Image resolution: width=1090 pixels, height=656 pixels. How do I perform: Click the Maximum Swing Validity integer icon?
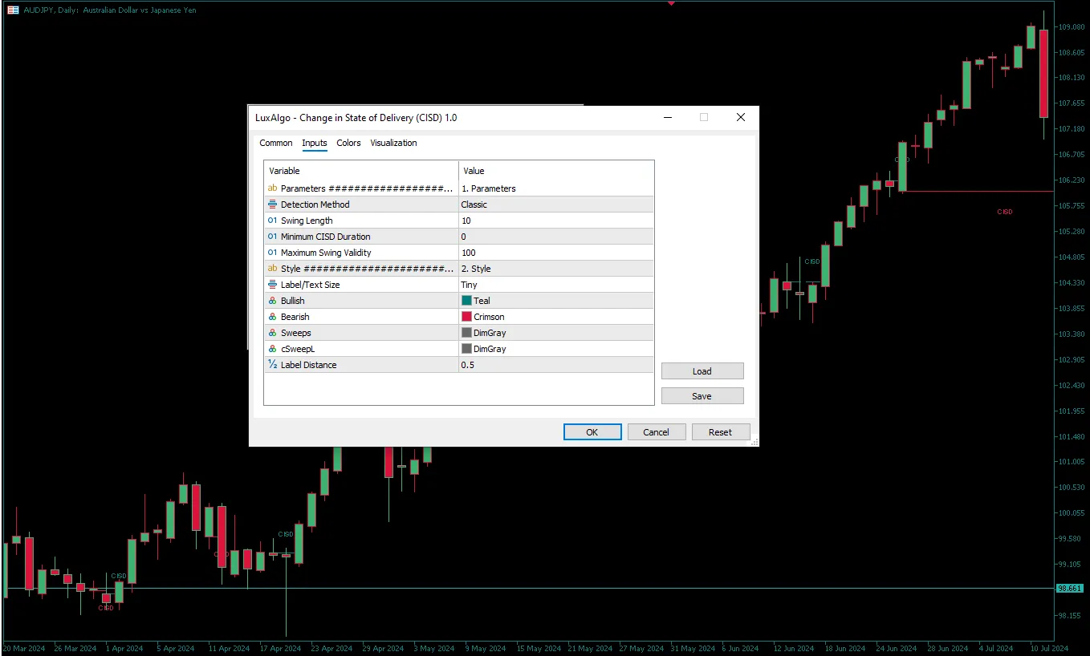pos(272,253)
